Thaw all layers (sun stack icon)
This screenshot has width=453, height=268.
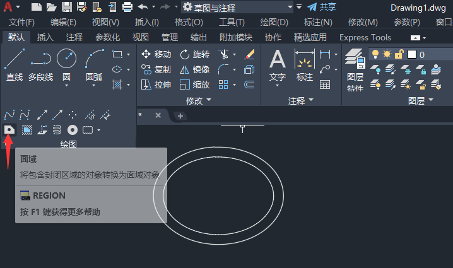pyautogui.click(x=406, y=84)
